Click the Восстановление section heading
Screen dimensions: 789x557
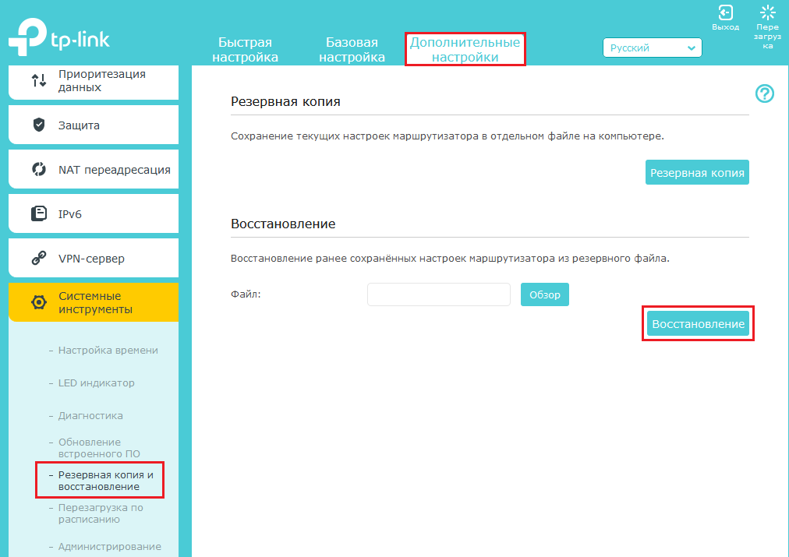[x=283, y=224]
